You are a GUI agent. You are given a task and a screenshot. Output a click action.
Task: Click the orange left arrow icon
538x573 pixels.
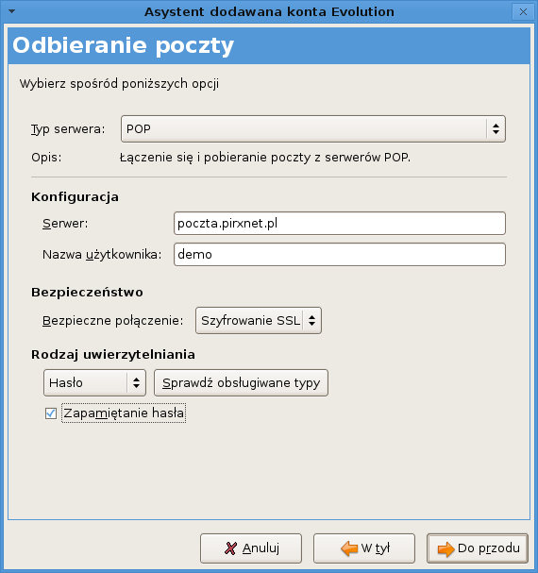(x=349, y=548)
